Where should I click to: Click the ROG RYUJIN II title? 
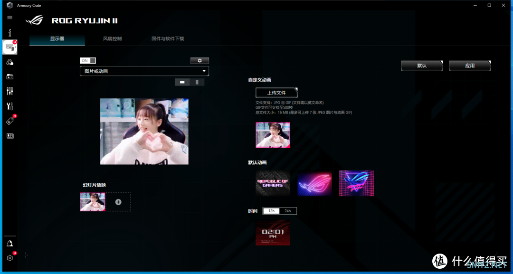85,20
